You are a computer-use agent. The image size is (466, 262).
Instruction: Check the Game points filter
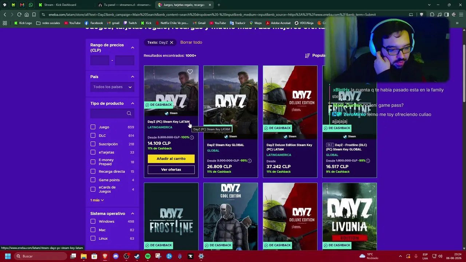(93, 180)
